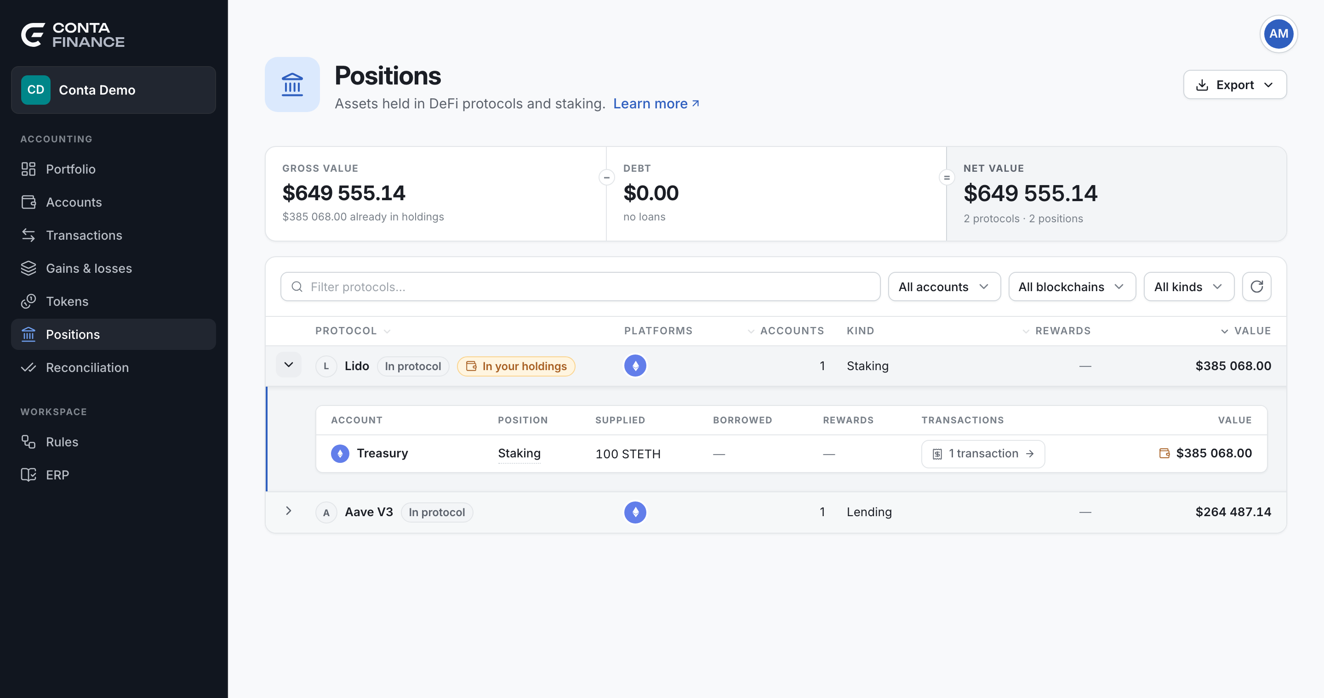Expand the Aave V3 protocol row
1324x698 pixels.
pyautogui.click(x=288, y=511)
